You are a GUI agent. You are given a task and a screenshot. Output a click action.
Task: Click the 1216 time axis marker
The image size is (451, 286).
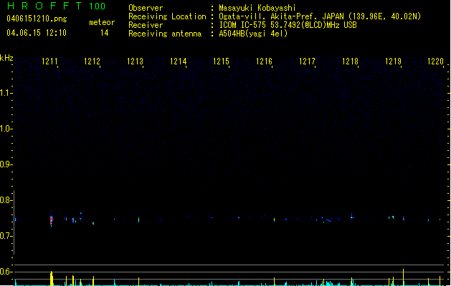[264, 61]
